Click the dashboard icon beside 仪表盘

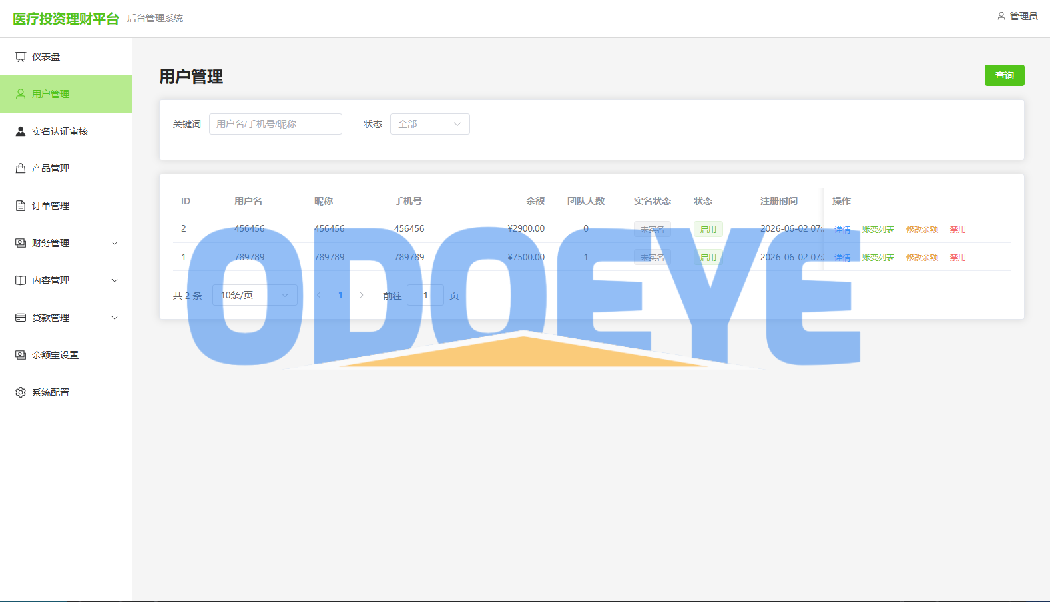click(21, 57)
